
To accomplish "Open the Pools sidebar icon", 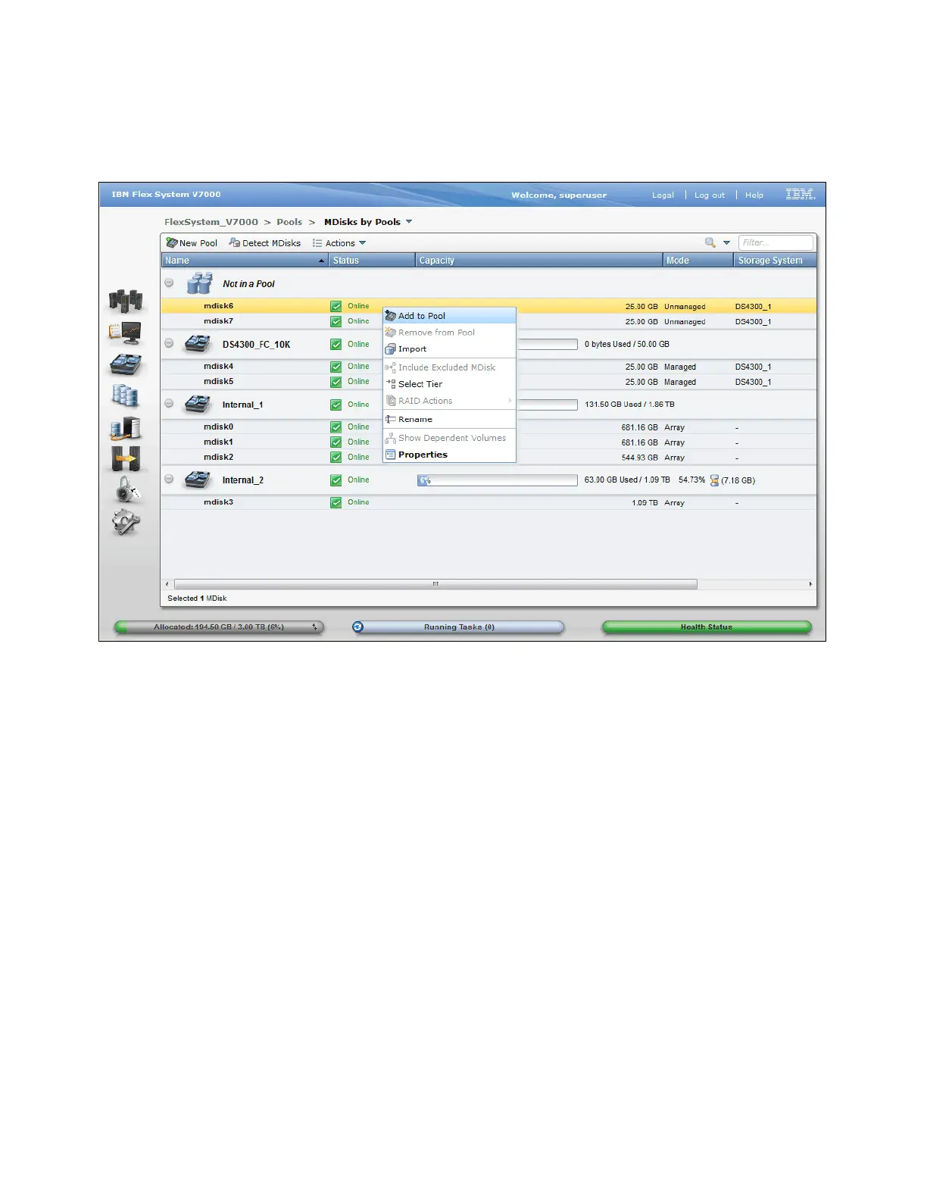I will click(x=126, y=364).
